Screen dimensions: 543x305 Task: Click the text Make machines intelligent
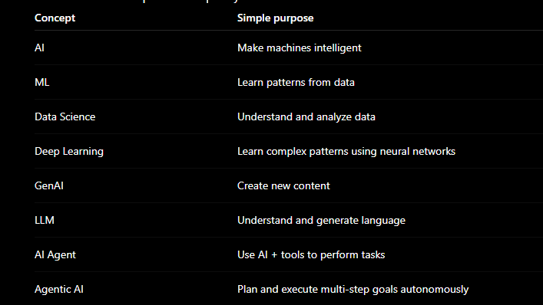300,48
